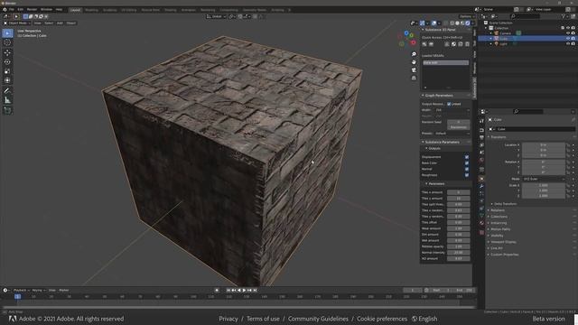578x325 pixels.
Task: Open Tool properties tab icon
Action: click(481, 121)
